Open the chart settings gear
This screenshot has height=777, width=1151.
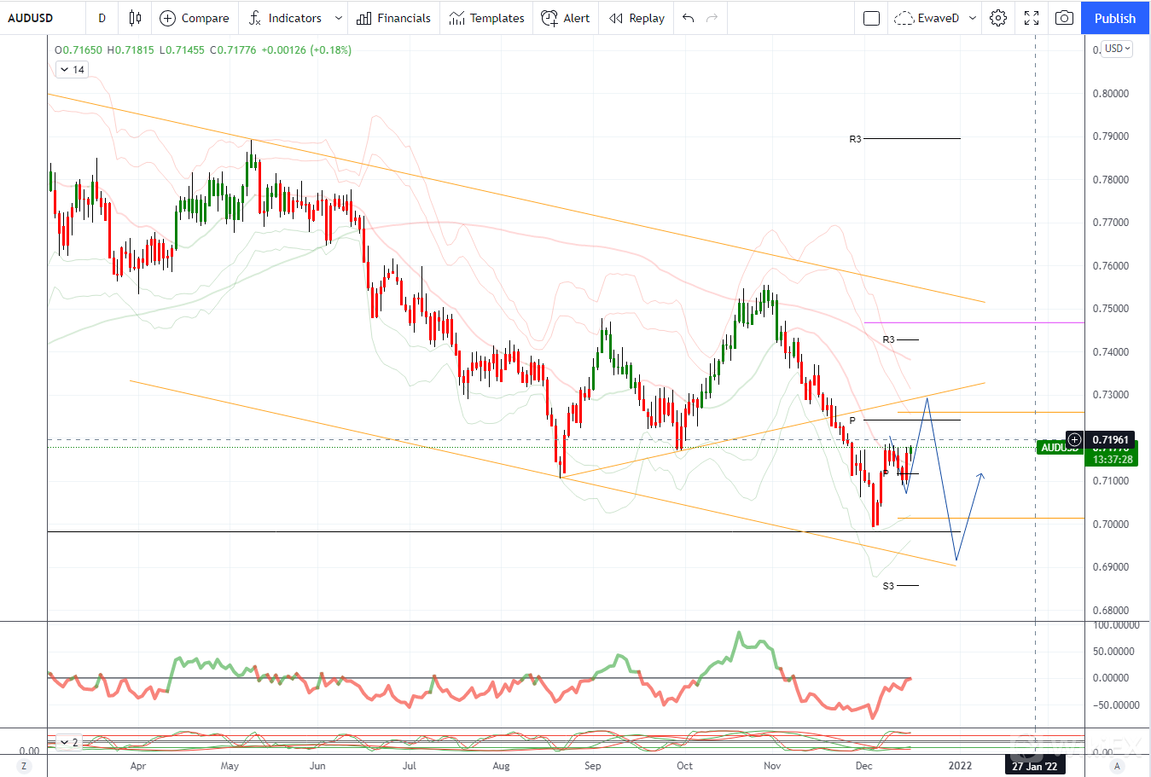pos(998,18)
